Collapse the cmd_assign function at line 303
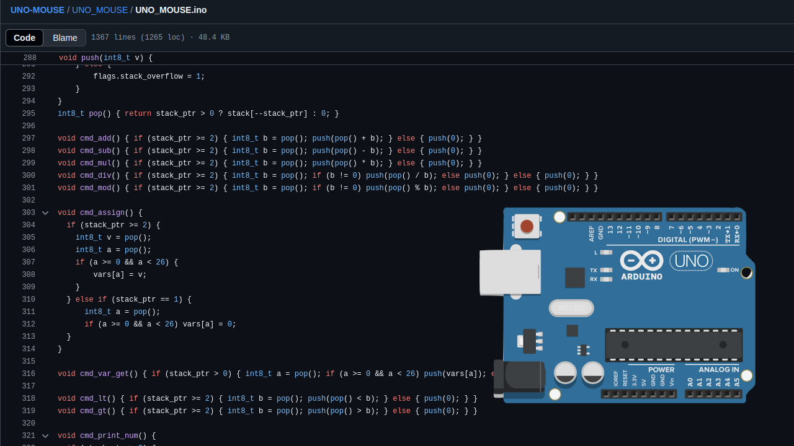794x446 pixels. point(45,212)
